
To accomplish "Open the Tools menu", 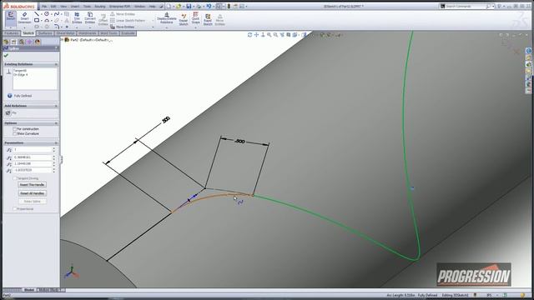I will tap(87, 6).
